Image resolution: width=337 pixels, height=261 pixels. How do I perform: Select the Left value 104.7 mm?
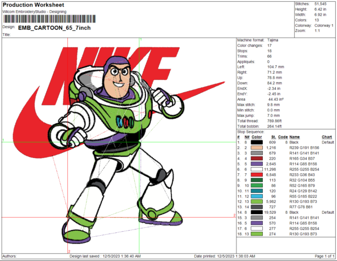point(276,67)
